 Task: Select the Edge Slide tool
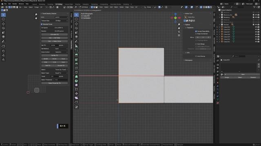coord(76,89)
